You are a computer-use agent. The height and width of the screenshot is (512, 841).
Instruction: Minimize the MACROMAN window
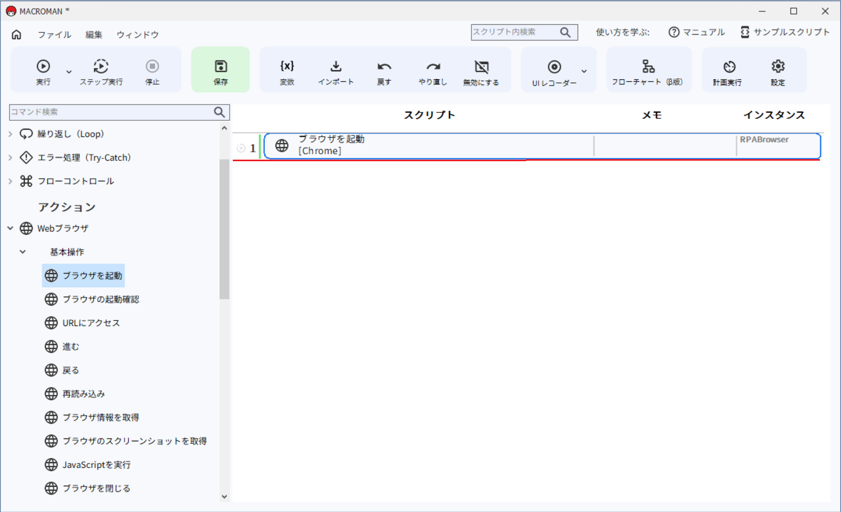coord(762,11)
